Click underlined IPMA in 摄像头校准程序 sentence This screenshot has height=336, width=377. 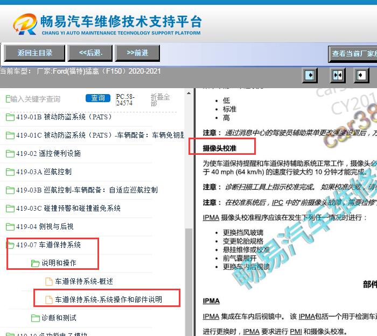pos(211,218)
